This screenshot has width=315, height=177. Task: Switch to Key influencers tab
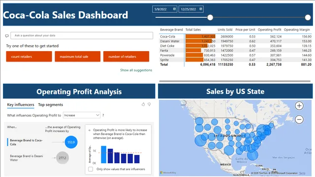[21, 105]
